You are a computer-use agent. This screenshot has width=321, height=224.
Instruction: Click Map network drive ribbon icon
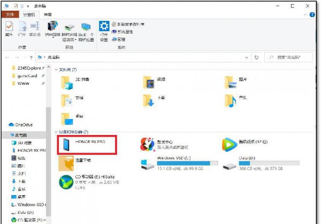(68, 29)
